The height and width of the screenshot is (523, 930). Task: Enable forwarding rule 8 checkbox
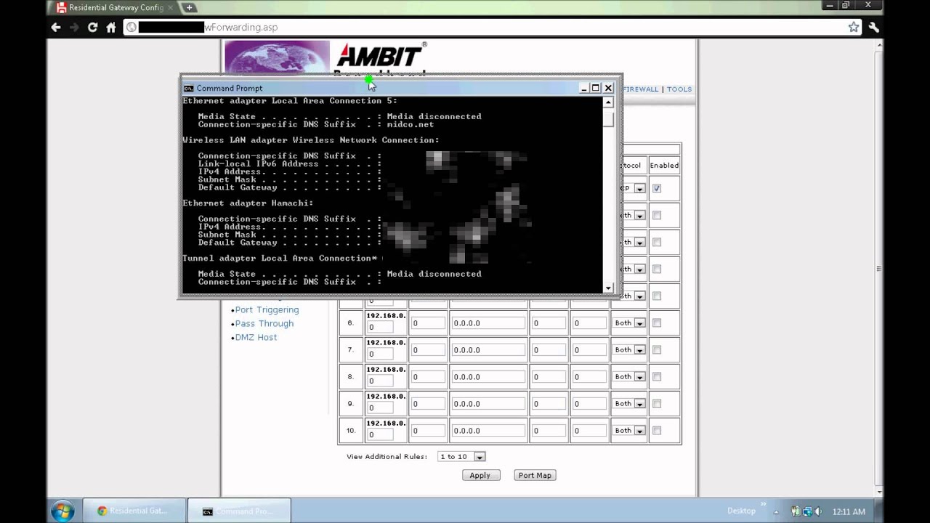coord(657,377)
